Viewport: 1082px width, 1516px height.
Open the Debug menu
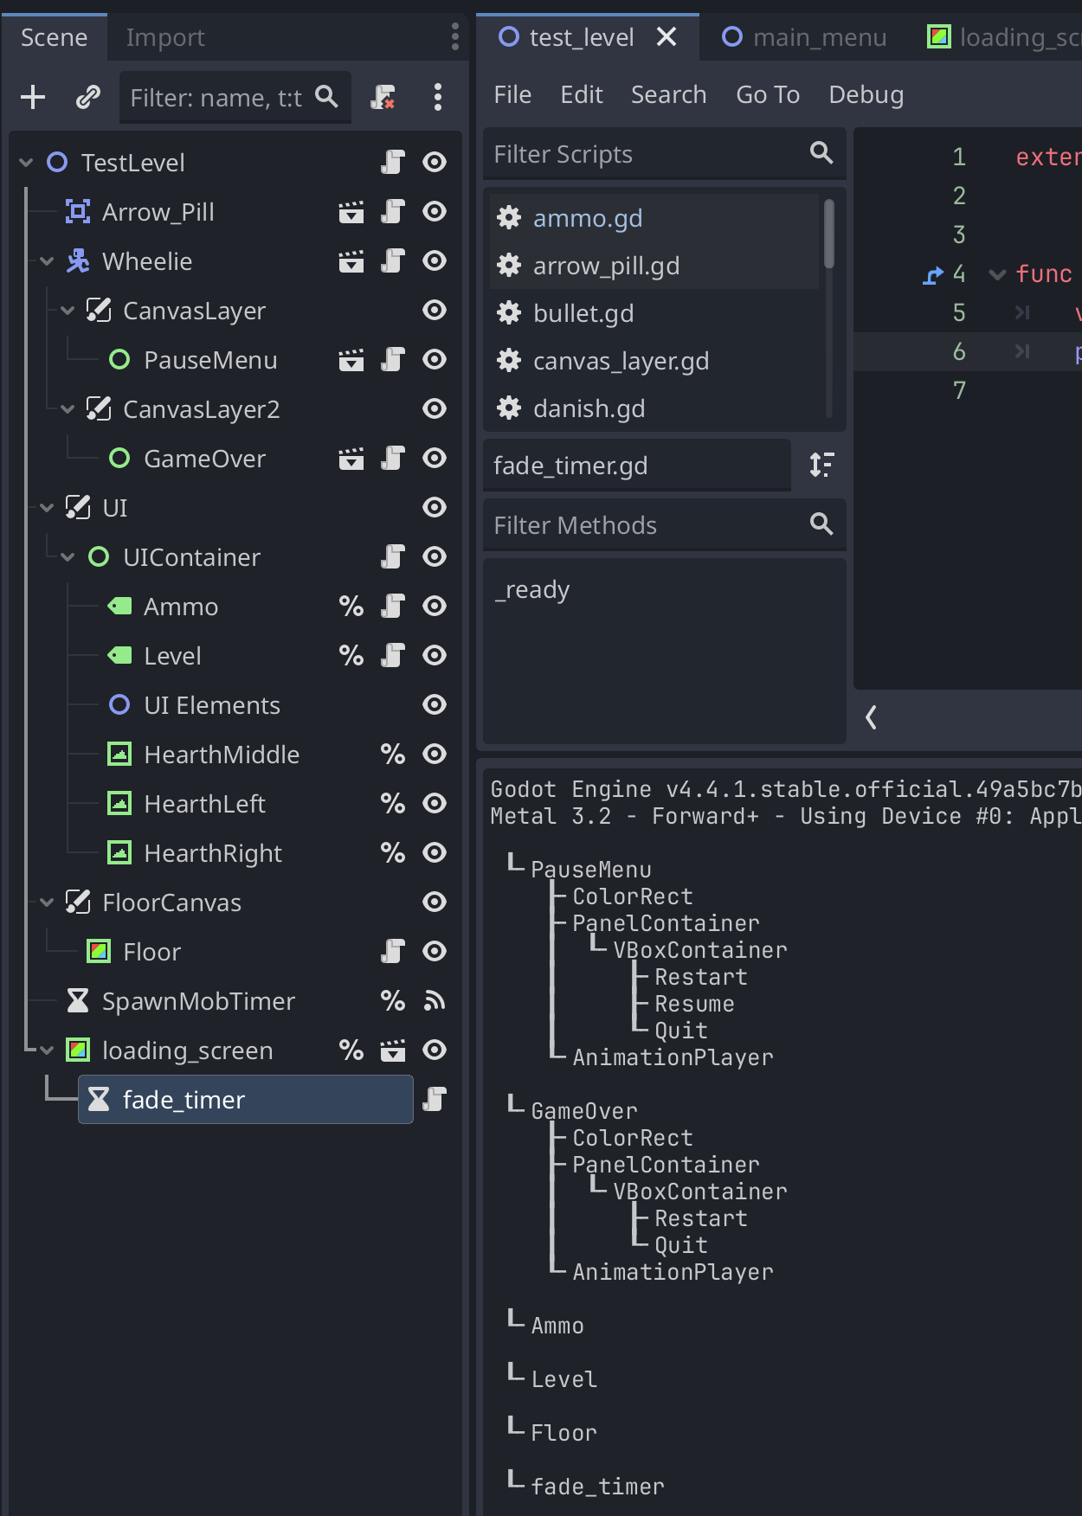[866, 95]
